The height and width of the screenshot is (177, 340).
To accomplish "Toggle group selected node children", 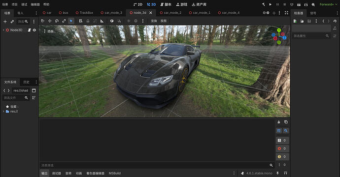I will click(x=95, y=21).
